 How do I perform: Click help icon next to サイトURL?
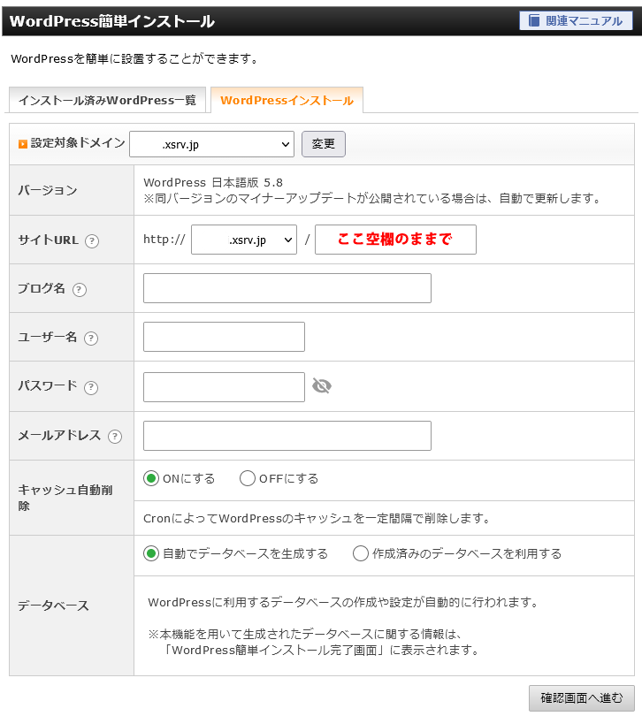(x=92, y=240)
